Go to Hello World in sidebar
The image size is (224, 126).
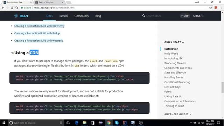point(171,54)
